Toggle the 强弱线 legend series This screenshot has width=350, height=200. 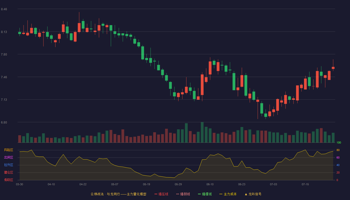(x=183, y=194)
